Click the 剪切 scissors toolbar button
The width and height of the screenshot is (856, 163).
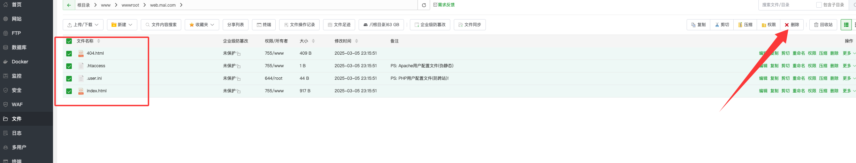point(722,25)
